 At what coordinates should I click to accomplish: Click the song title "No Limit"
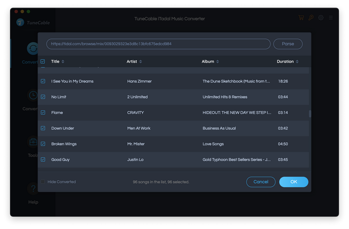click(x=59, y=97)
